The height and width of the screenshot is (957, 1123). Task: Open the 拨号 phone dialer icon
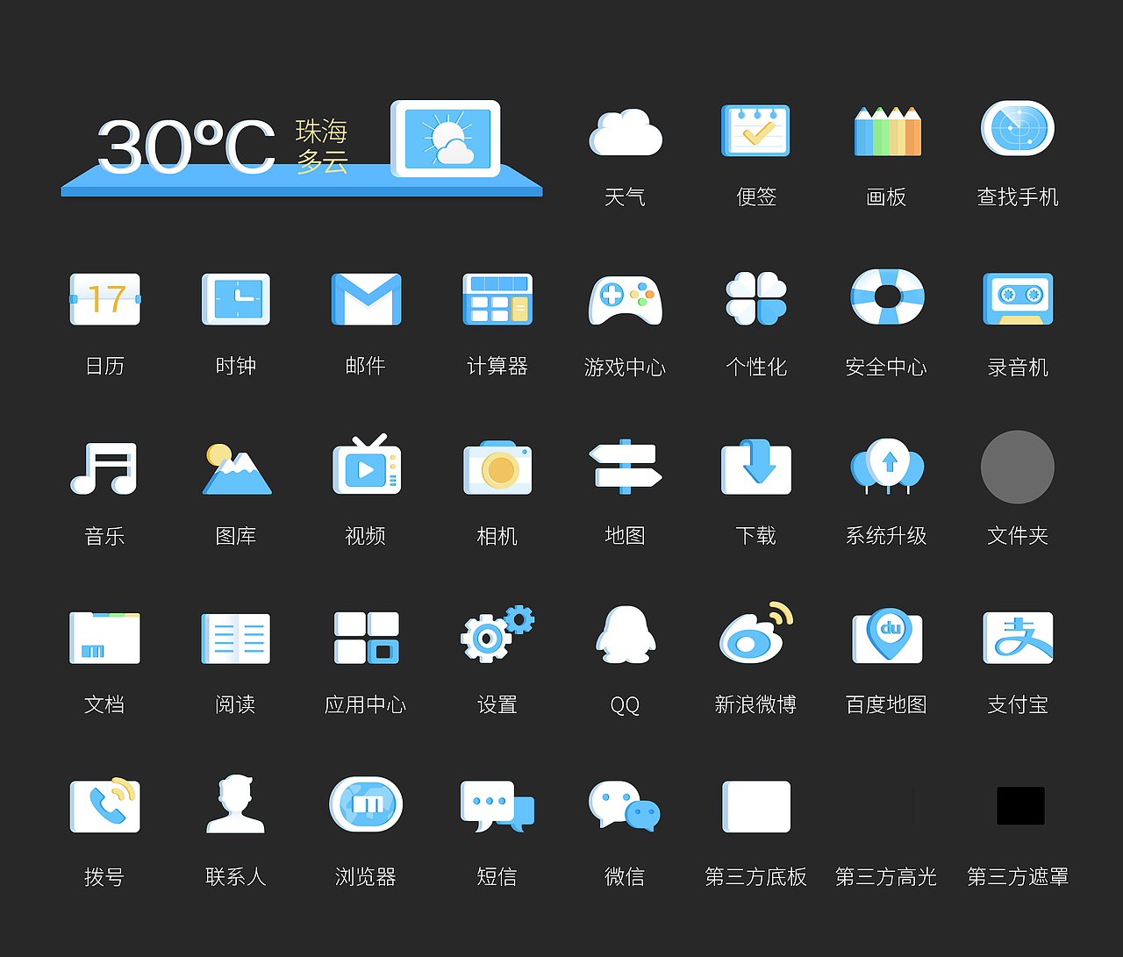tap(105, 805)
